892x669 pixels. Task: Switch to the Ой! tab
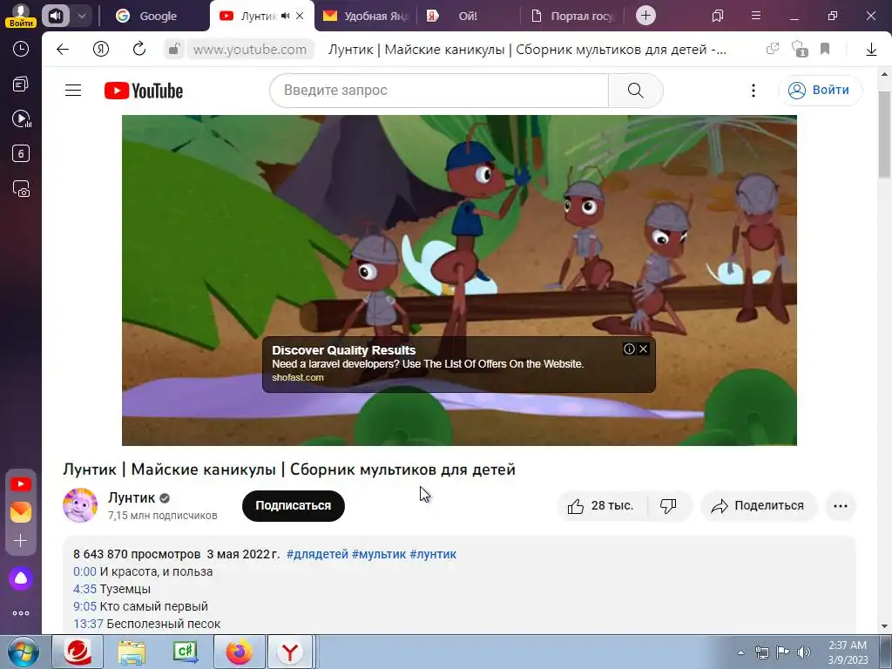click(x=468, y=16)
